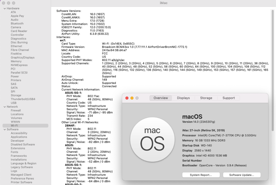Image resolution: width=276 pixels, height=185 pixels.
Task: Select Controller in the sidebar
Action: [17, 35]
